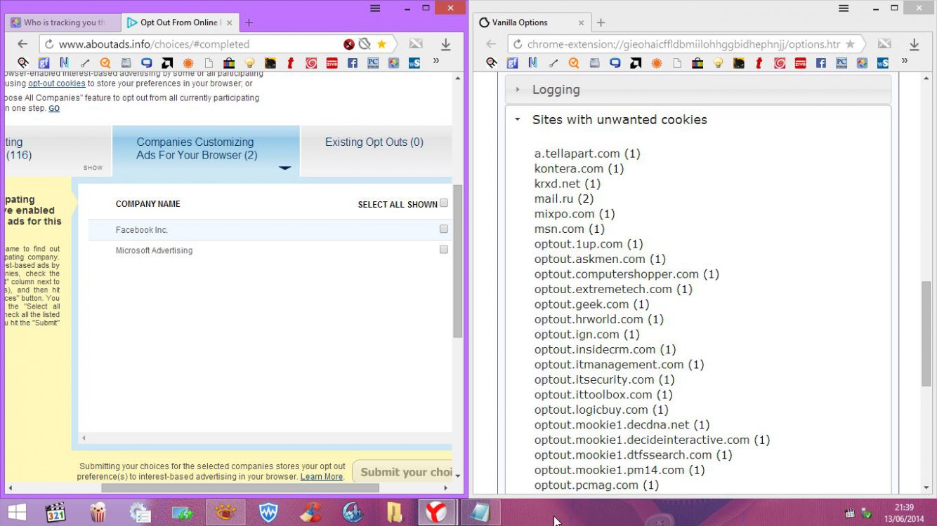Close the Opt Out From Online tab
The width and height of the screenshot is (937, 526).
click(230, 22)
